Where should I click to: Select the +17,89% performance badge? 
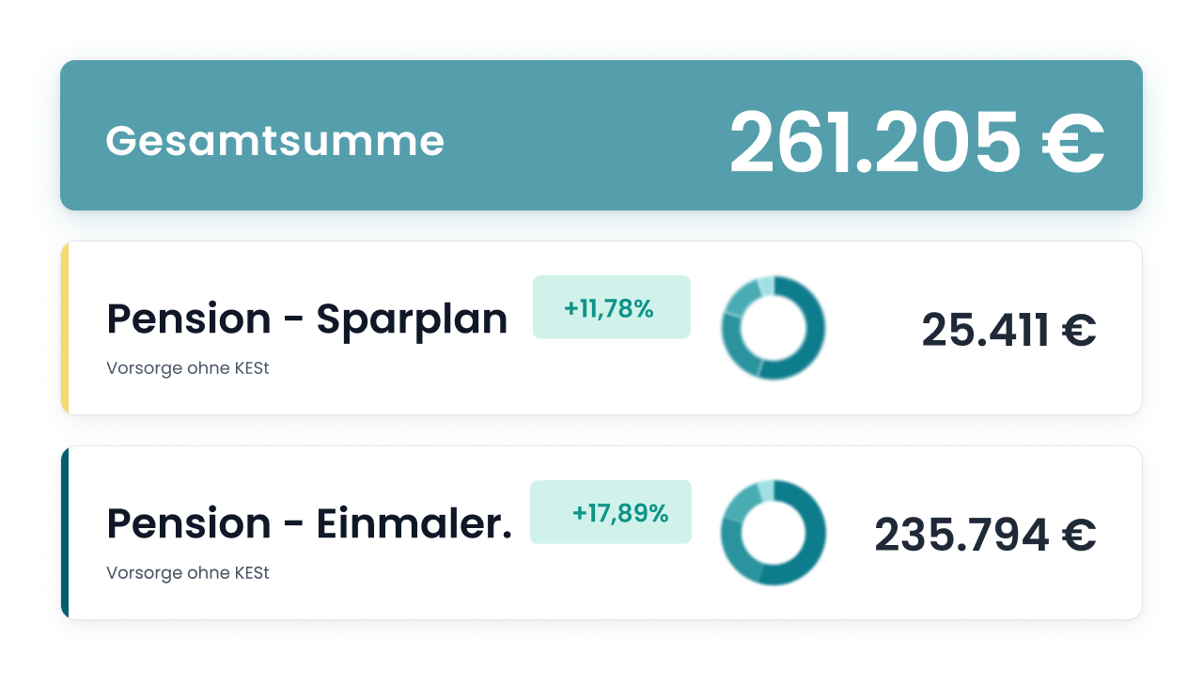pos(611,512)
